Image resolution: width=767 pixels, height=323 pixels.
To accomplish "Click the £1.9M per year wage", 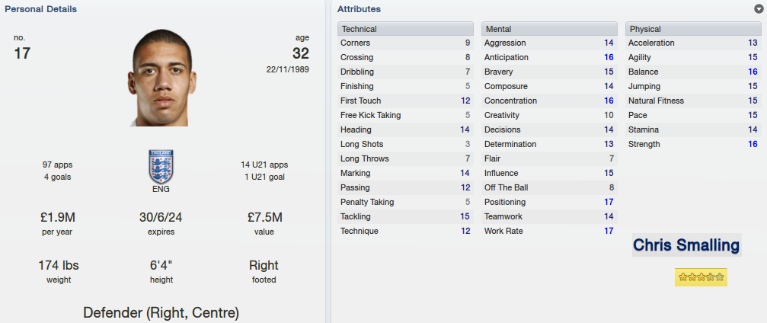I will (58, 217).
